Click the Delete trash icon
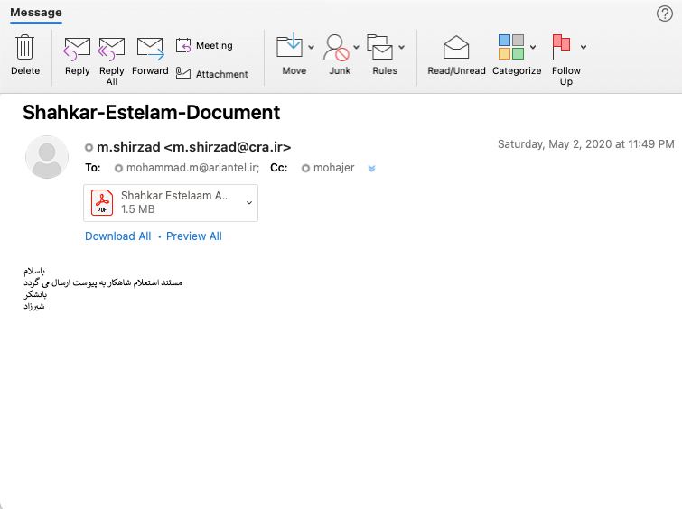This screenshot has height=509, width=682. [25, 49]
